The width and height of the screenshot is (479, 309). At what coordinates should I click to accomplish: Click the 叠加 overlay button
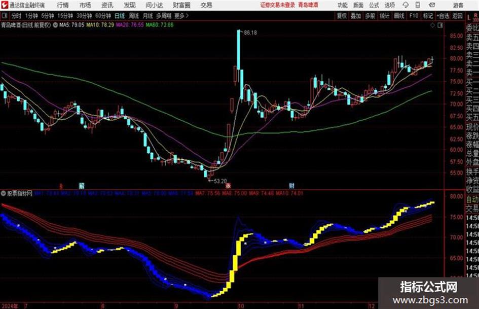tap(356, 16)
